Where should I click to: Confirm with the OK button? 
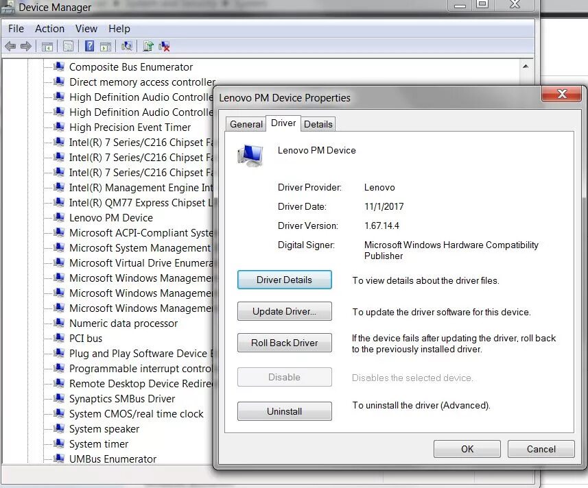click(x=467, y=449)
